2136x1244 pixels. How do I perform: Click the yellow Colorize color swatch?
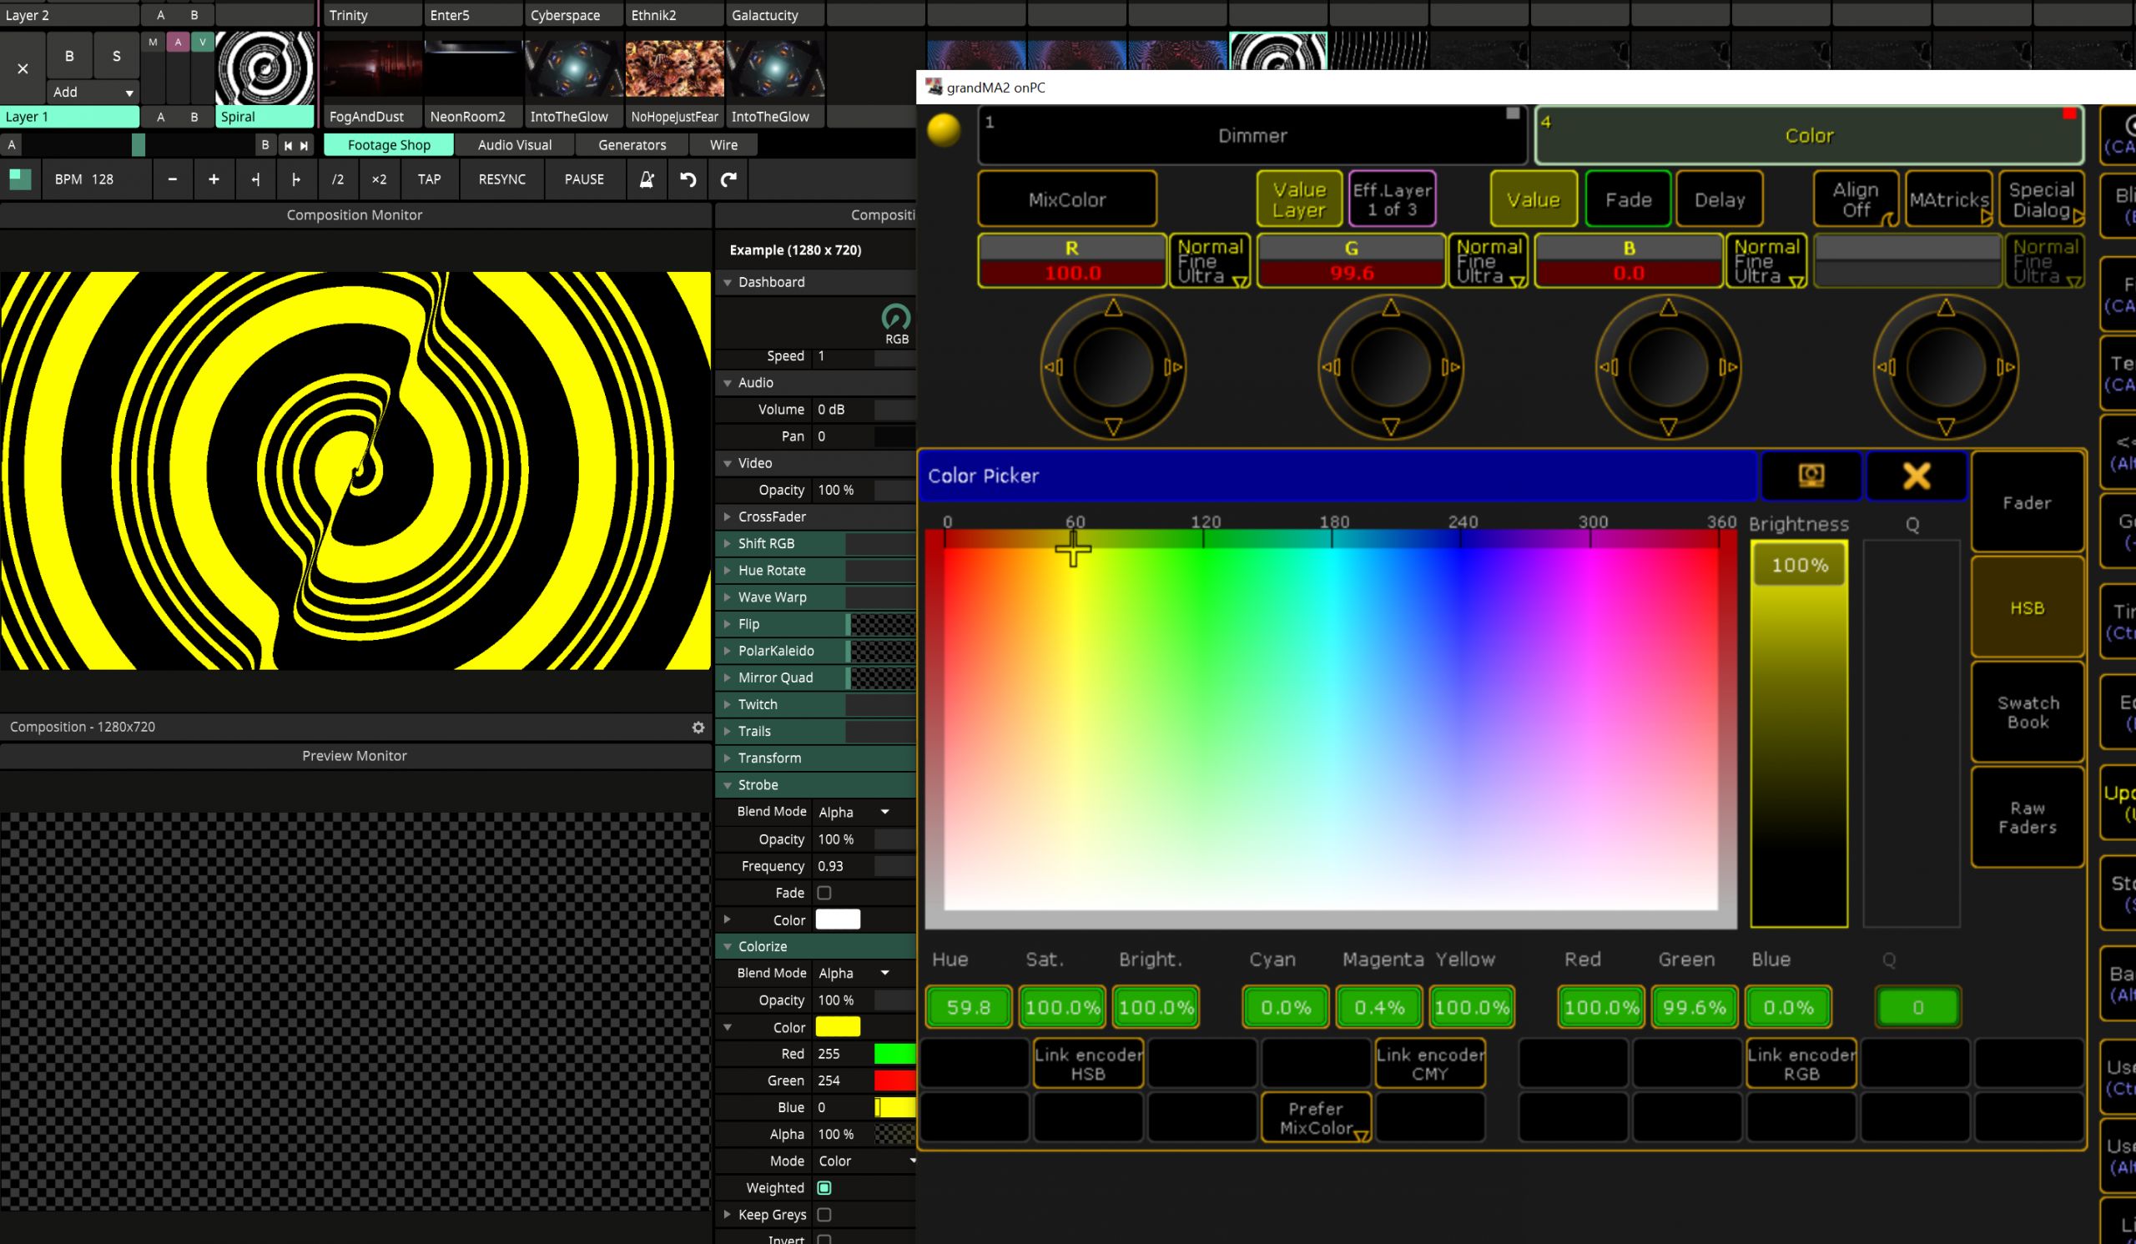click(x=838, y=1026)
